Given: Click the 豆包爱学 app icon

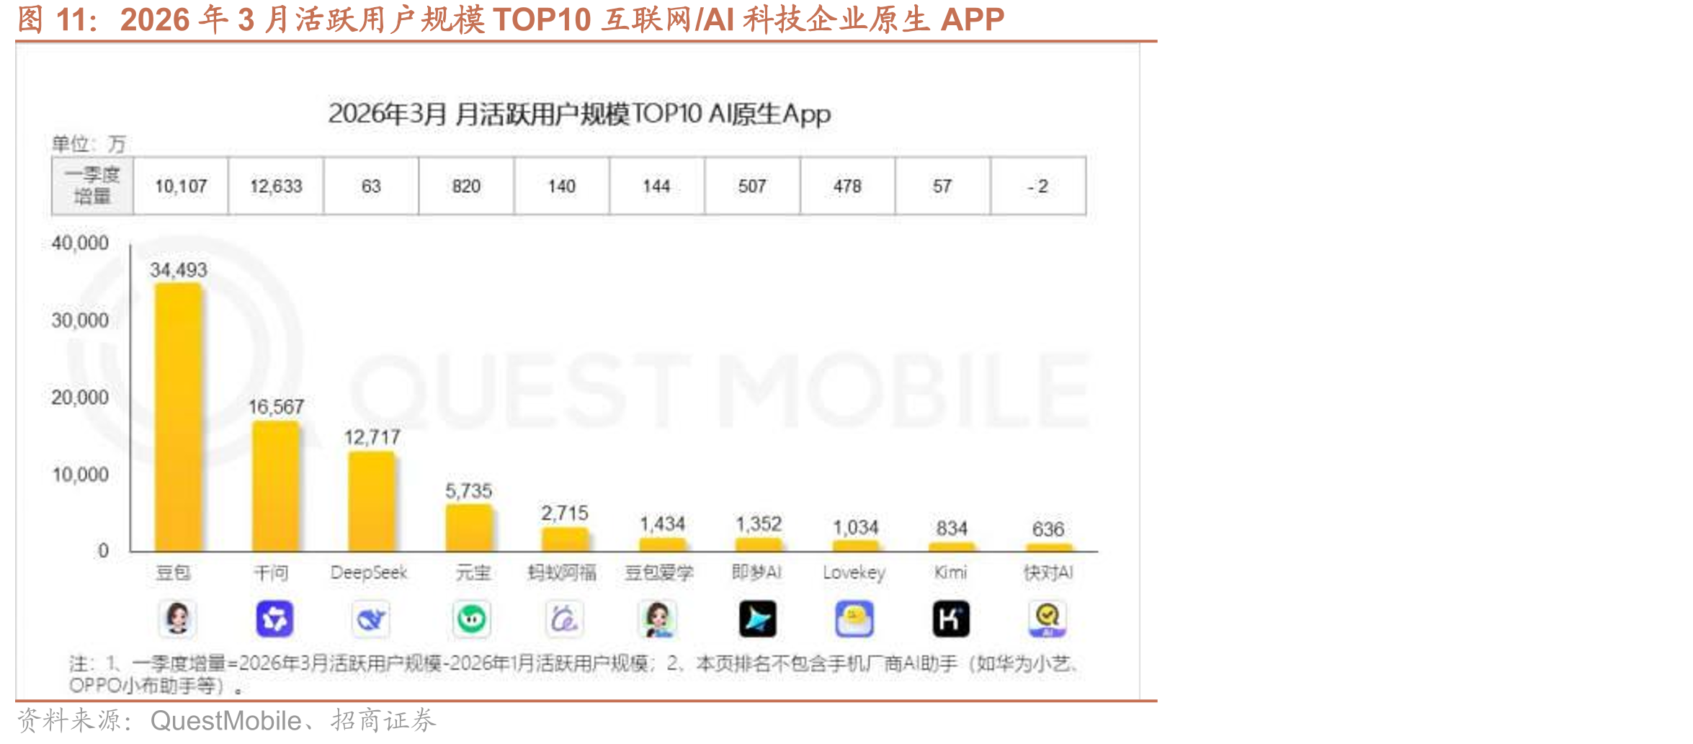Looking at the screenshot, I should (x=658, y=619).
